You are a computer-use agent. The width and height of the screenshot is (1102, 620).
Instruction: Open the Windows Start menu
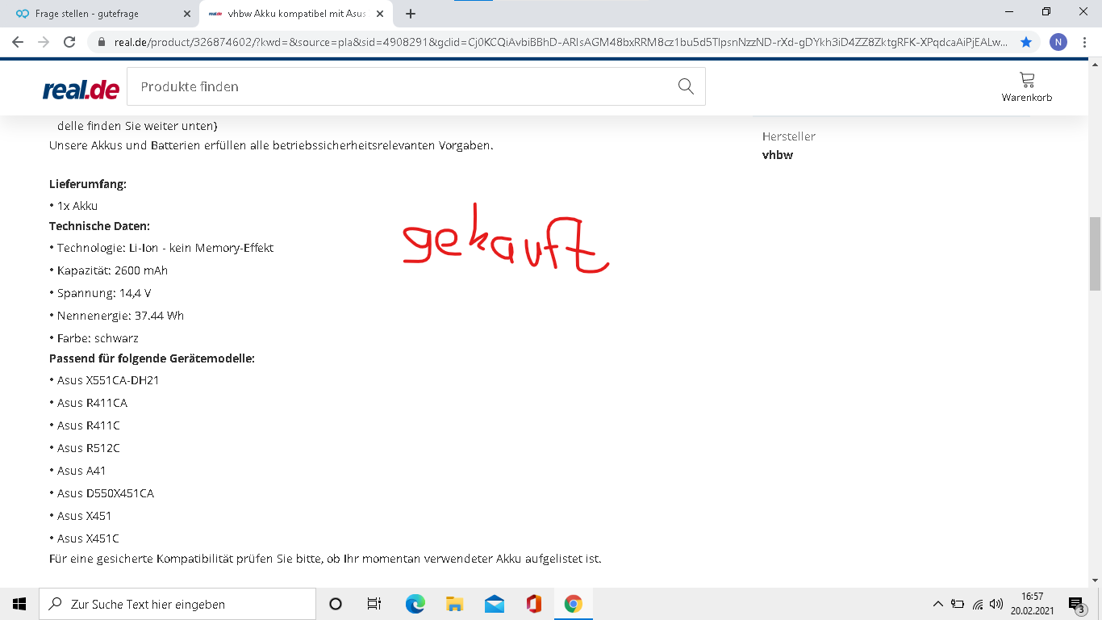click(19, 604)
